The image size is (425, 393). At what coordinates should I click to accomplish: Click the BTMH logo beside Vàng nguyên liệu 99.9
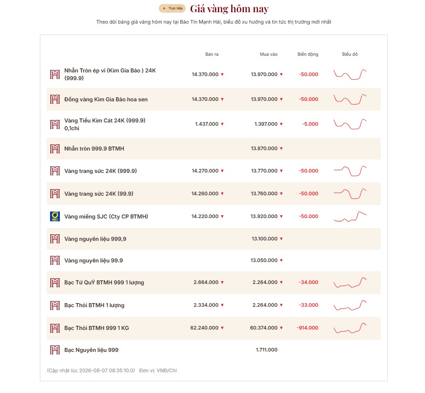tap(55, 260)
